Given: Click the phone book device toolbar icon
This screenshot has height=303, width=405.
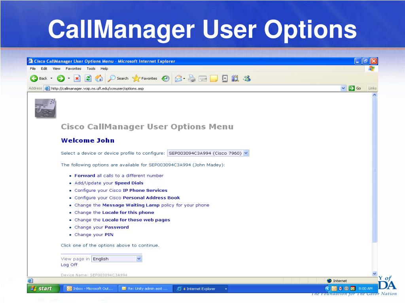Looking at the screenshot, I should [225, 79].
